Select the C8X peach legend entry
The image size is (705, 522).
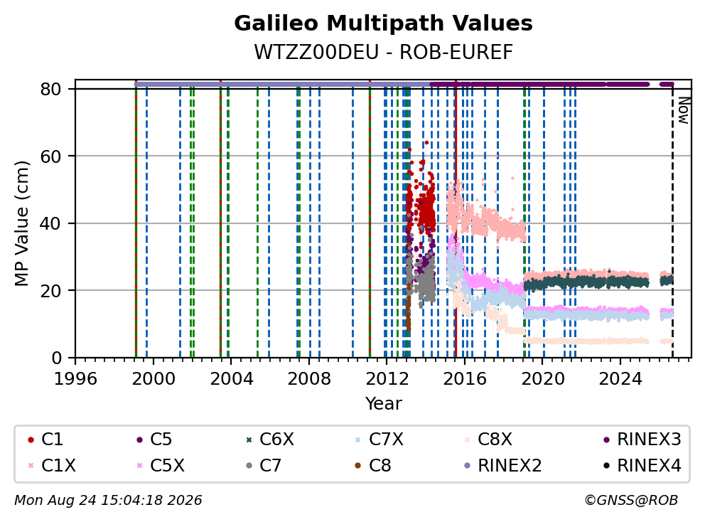pos(488,440)
